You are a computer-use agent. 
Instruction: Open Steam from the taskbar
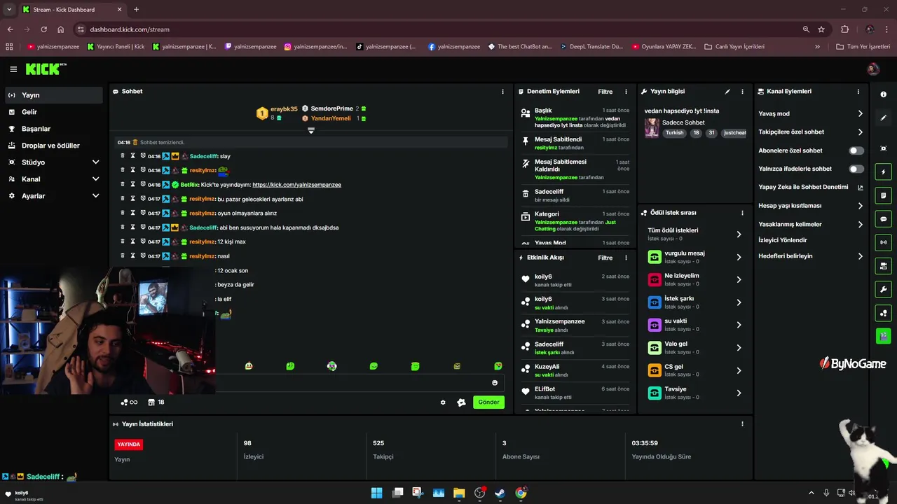pyautogui.click(x=500, y=493)
